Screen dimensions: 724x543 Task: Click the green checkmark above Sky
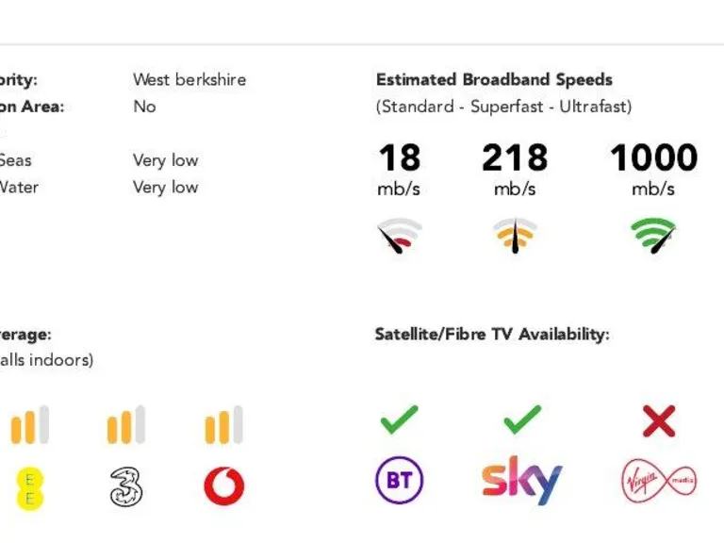(x=522, y=420)
